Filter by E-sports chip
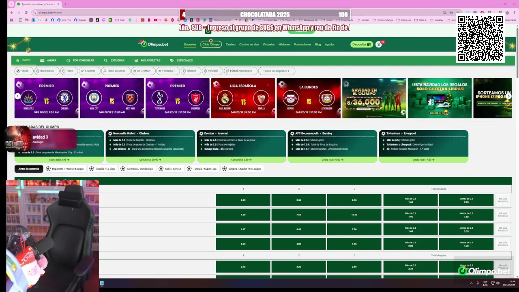This screenshot has width=519, height=292. tap(89, 71)
